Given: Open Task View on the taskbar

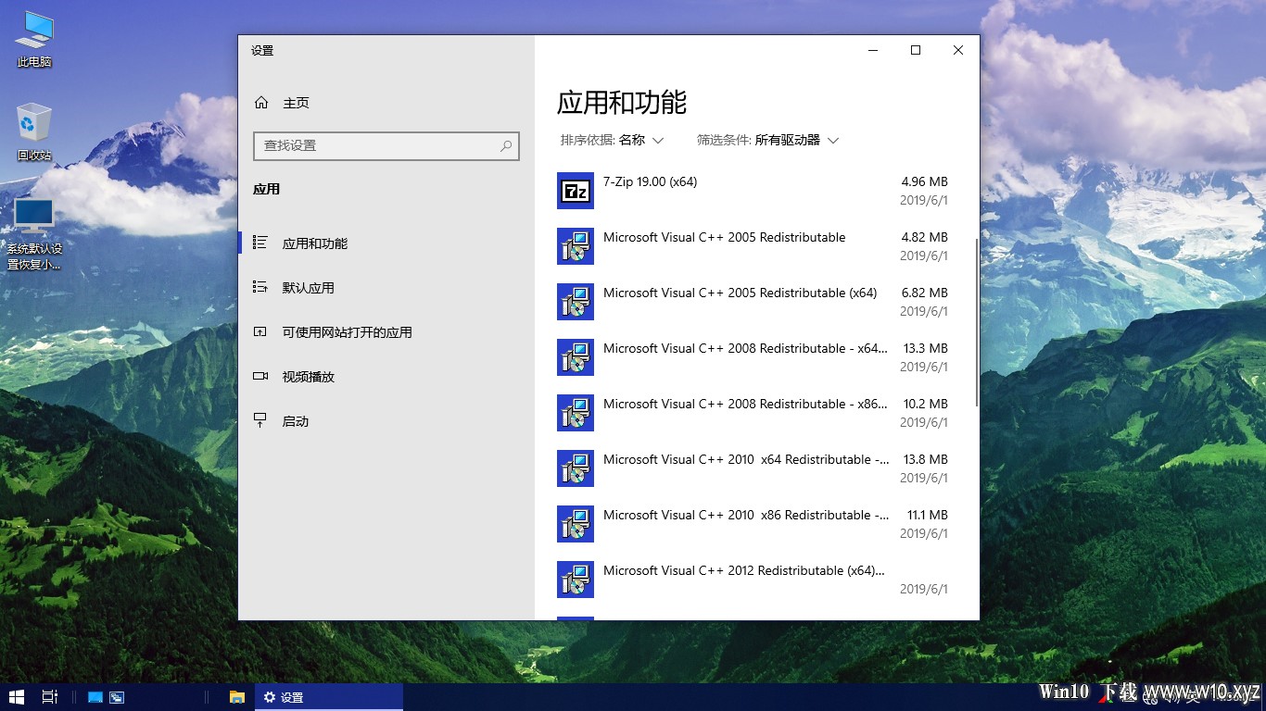Looking at the screenshot, I should click(x=50, y=697).
